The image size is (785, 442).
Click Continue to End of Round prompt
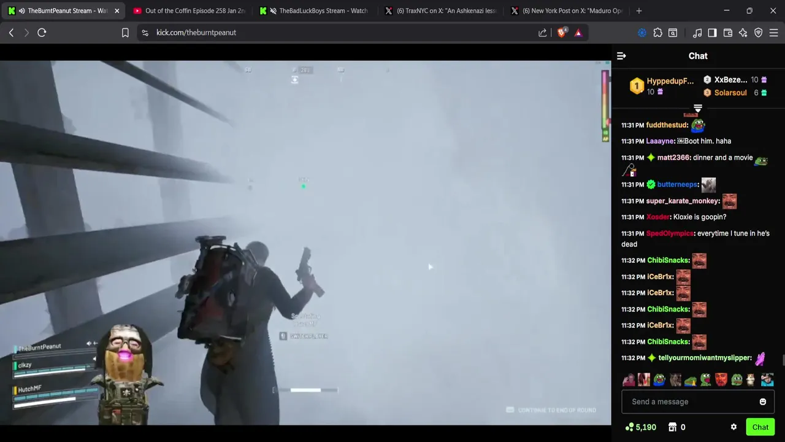[551, 410]
